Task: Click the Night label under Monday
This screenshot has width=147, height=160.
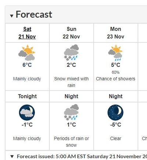Action: (116, 97)
